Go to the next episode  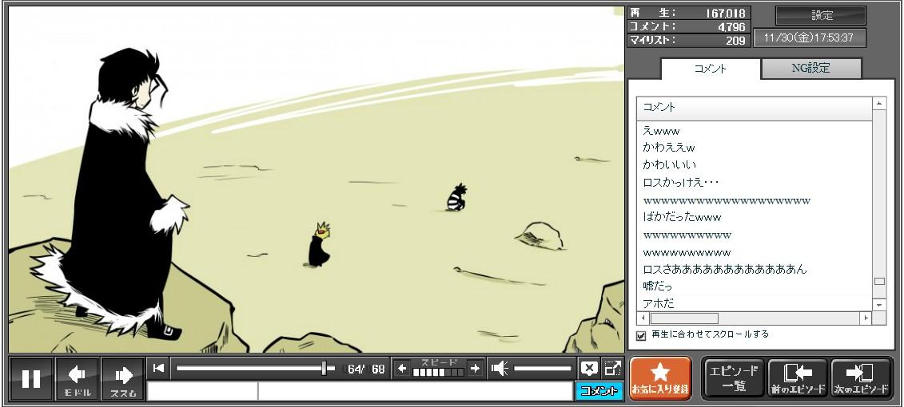tap(861, 378)
